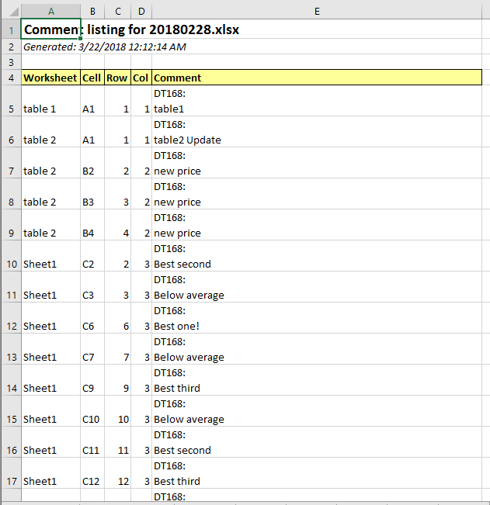Select the cell reference 'B3' cell
Screen dimensions: 490x505
tap(92, 202)
